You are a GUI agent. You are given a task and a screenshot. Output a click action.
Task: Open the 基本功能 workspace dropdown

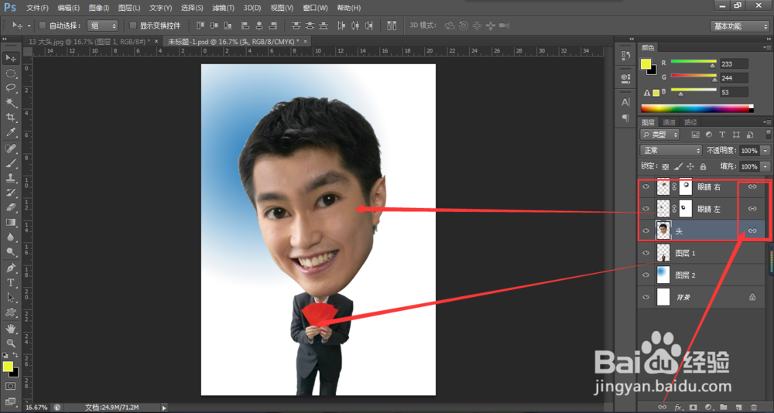[739, 26]
